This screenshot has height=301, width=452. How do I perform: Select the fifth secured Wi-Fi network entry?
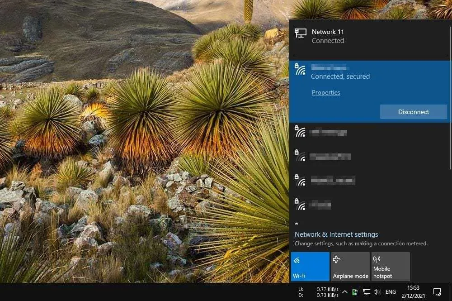(370, 205)
